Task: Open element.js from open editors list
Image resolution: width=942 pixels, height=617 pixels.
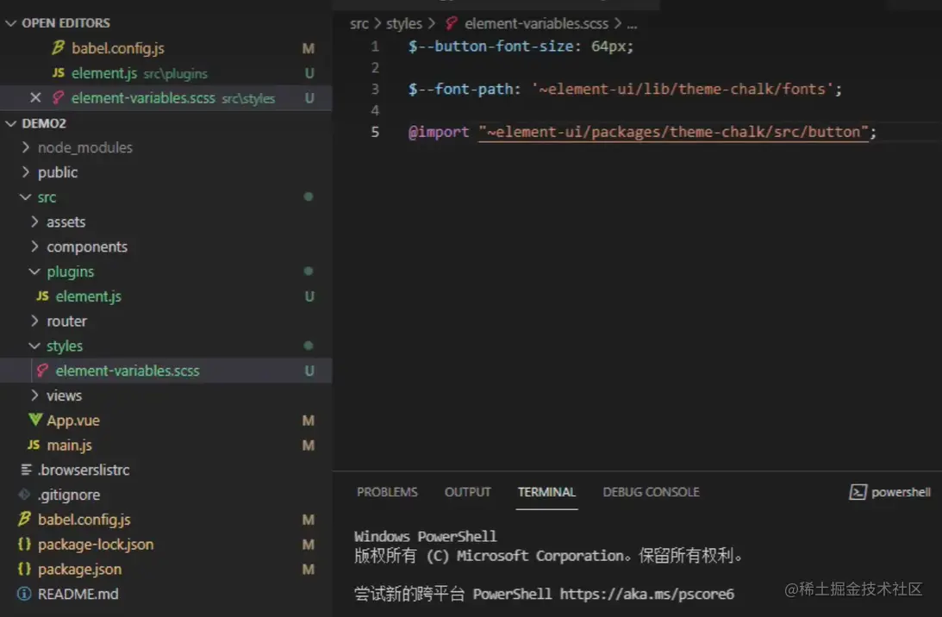Action: (104, 72)
